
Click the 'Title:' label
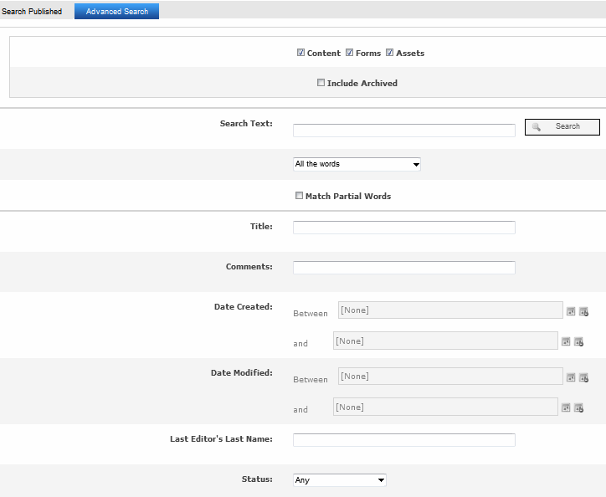[261, 227]
